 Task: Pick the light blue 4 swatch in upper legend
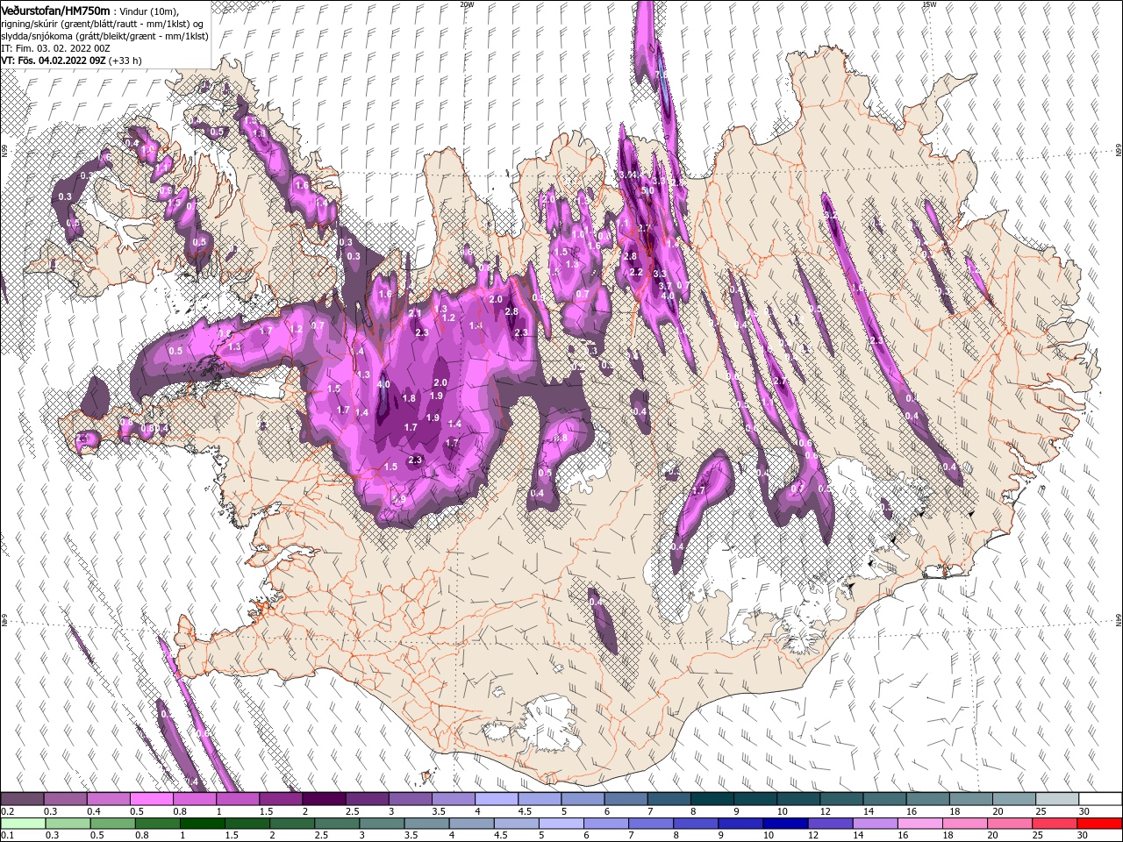[x=496, y=799]
